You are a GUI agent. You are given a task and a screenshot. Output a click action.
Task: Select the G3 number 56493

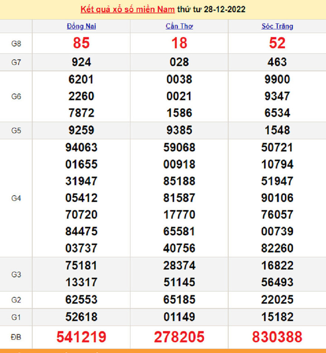point(277,282)
